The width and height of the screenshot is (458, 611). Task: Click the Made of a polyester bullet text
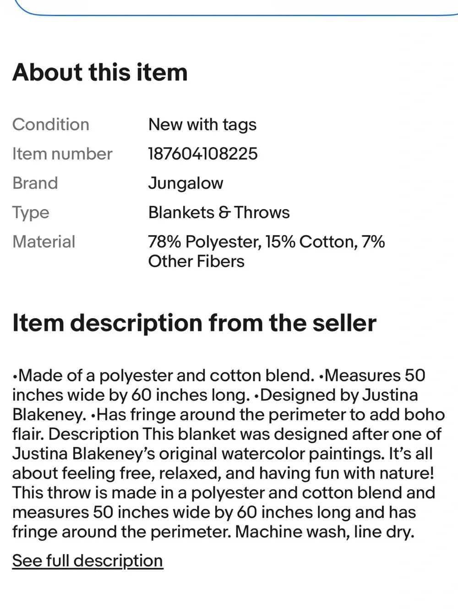(164, 375)
